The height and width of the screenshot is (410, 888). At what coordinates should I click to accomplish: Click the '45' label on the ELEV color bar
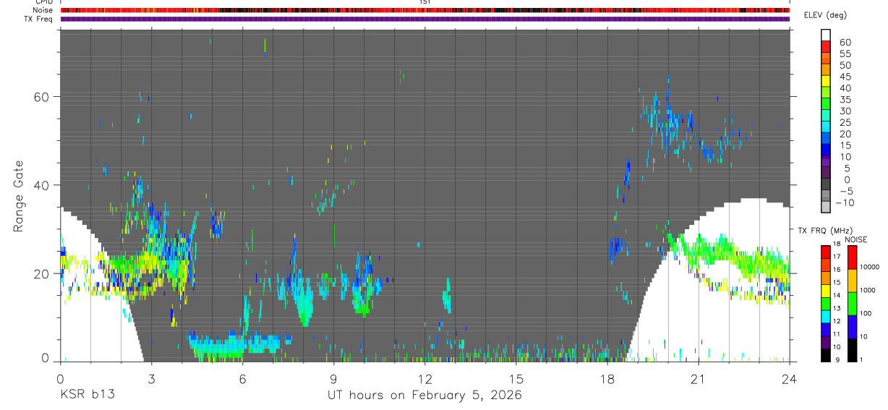(x=845, y=77)
